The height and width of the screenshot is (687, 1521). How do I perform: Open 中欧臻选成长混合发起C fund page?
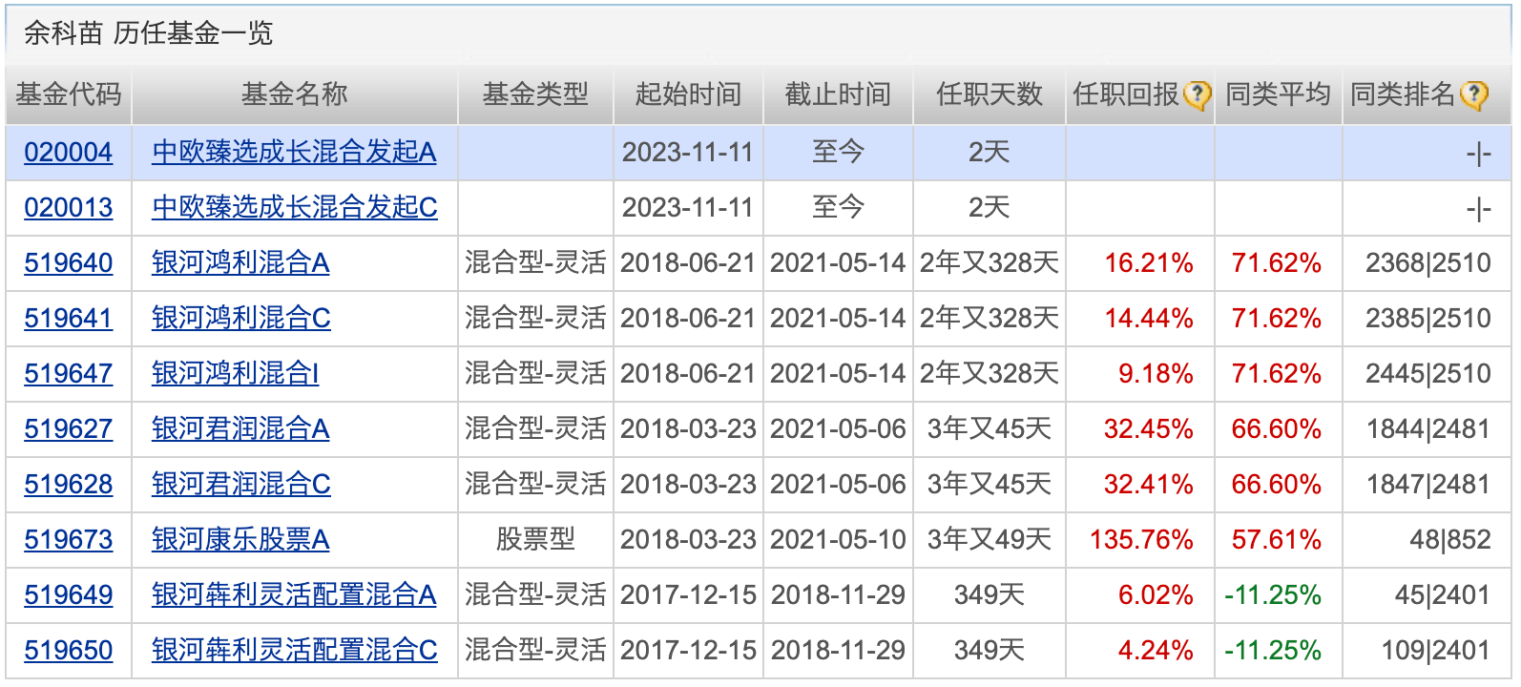pos(294,208)
